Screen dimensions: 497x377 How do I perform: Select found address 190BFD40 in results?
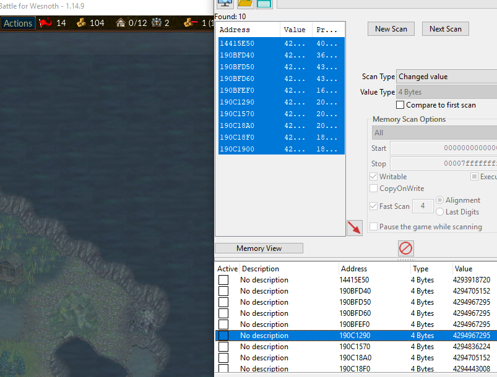click(281, 55)
